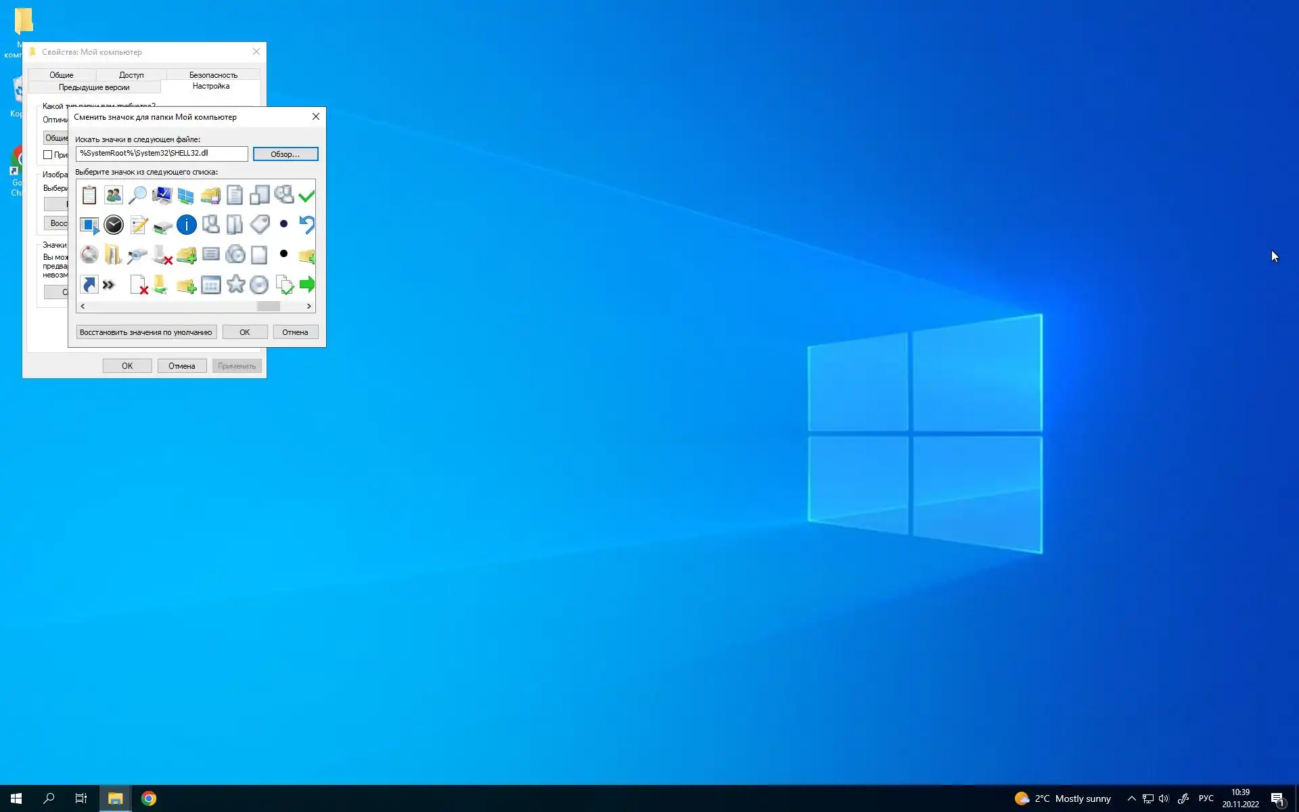The height and width of the screenshot is (812, 1299).
Task: Select the clipboard icon in list
Action: [89, 196]
